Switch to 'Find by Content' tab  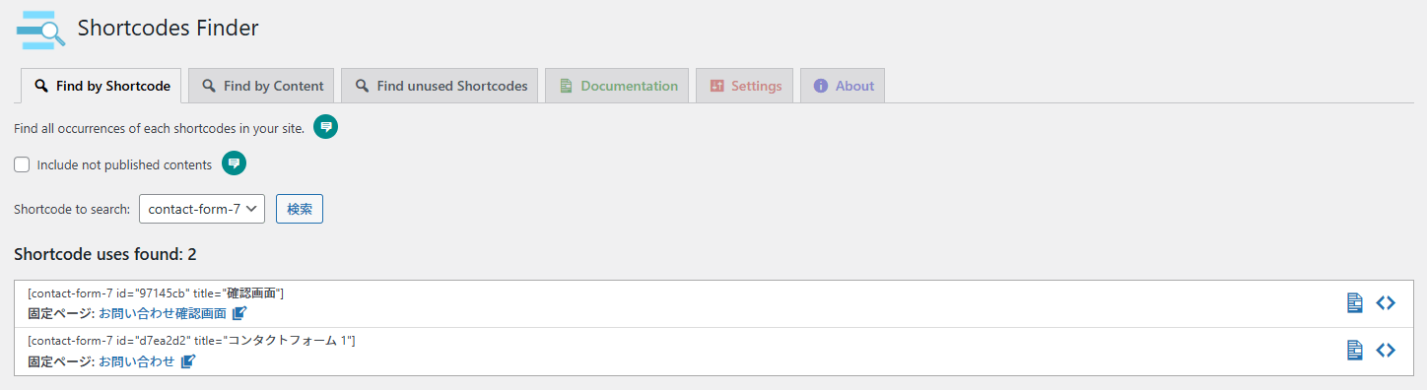[262, 86]
